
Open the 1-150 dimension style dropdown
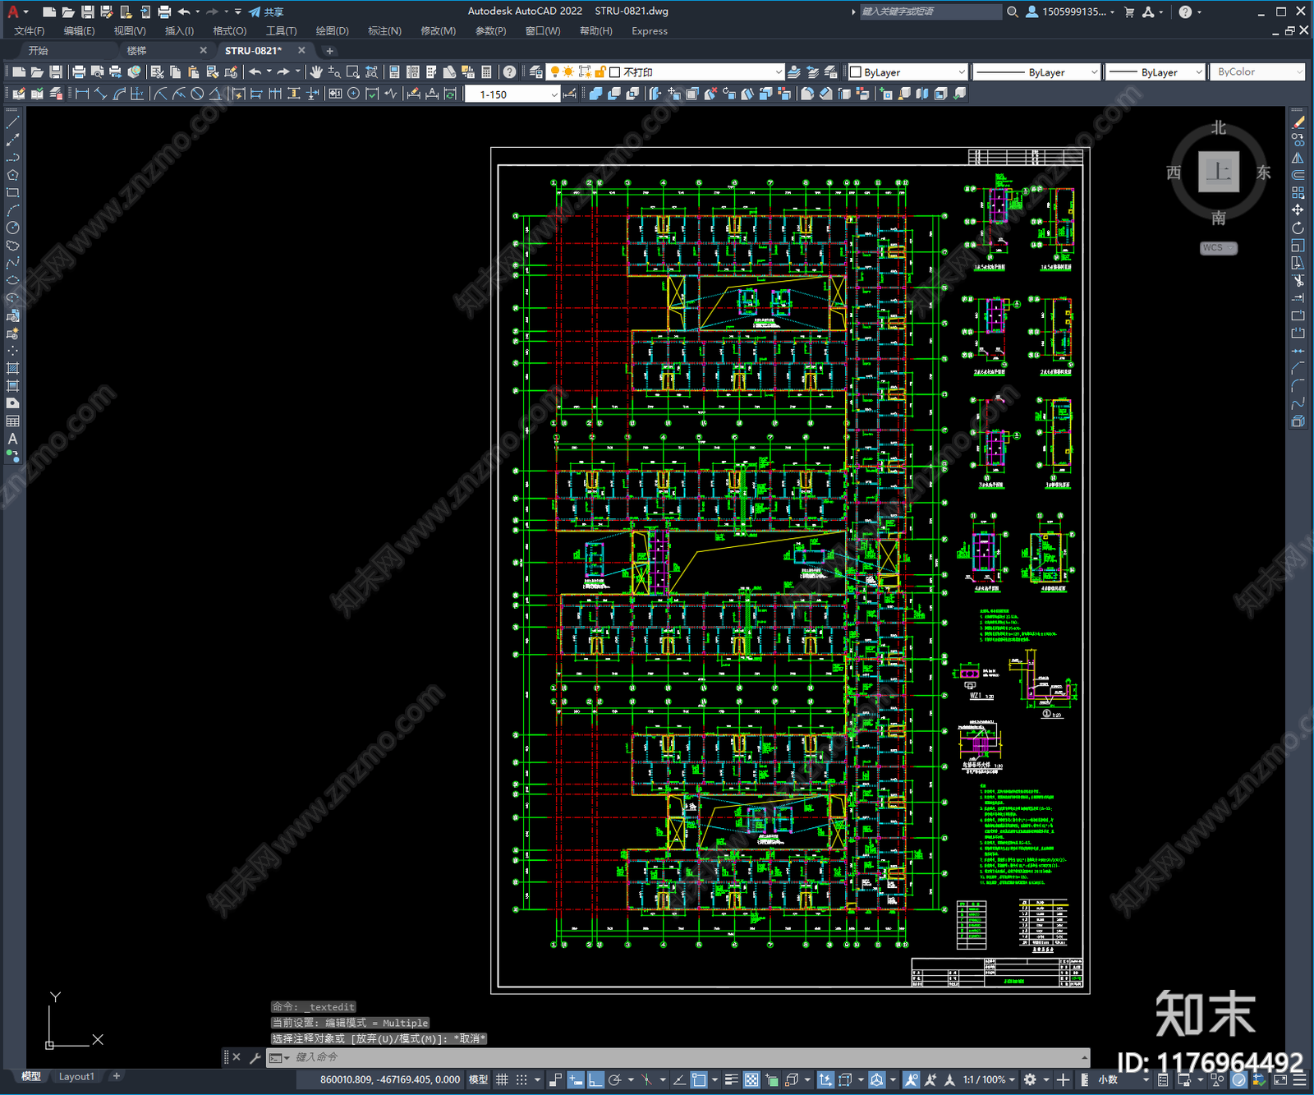click(512, 94)
